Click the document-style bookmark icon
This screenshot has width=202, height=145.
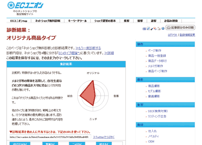click(x=159, y=29)
